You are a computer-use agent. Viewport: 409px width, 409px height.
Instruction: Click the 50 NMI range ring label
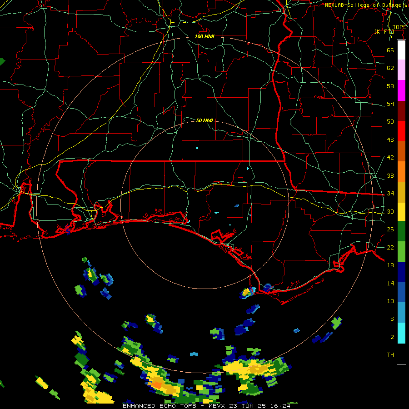click(205, 120)
